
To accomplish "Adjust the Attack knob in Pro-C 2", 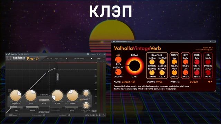I will point(57,95).
